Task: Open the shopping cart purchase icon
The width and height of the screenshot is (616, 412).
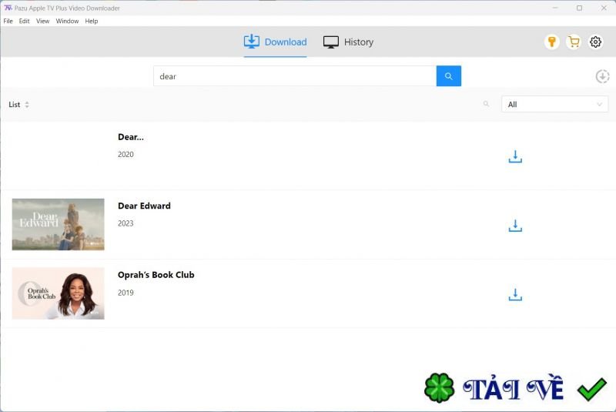Action: click(574, 42)
